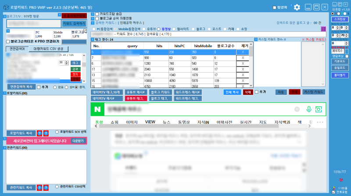Image resolution: width=351 pixels, height=196 pixels.
Task: Click second question icon after 로얄키워드 복사
Action: 46,133
